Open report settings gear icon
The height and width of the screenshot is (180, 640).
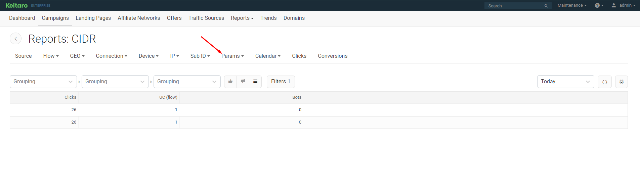[622, 82]
